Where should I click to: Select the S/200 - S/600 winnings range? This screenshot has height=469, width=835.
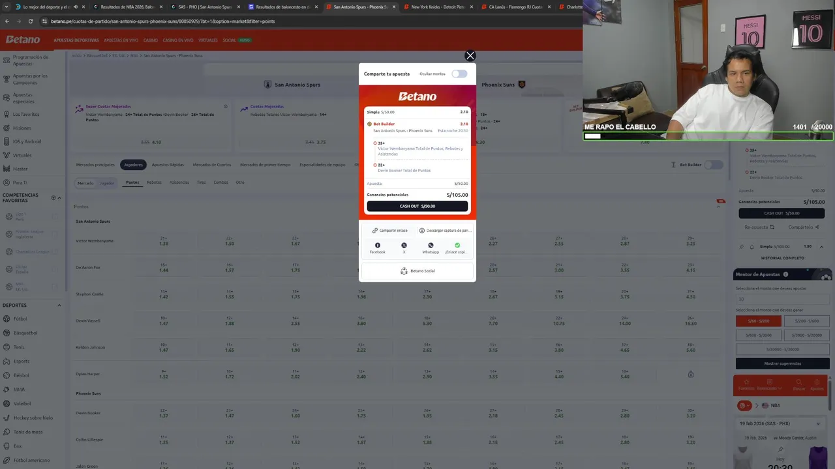point(806,321)
